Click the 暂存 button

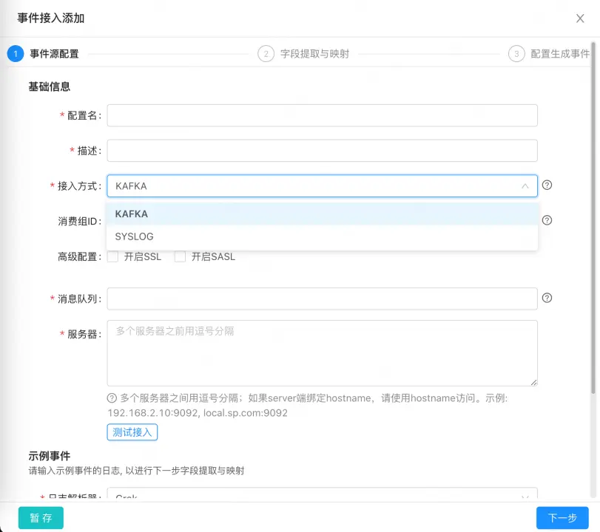[x=41, y=518]
